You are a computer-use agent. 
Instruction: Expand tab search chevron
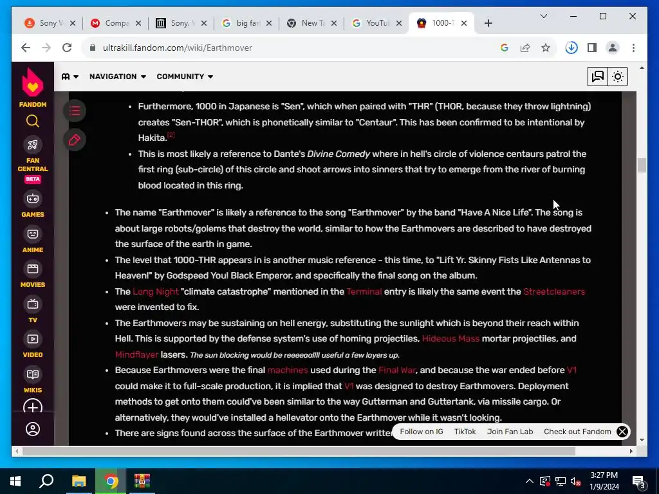pyautogui.click(x=543, y=16)
